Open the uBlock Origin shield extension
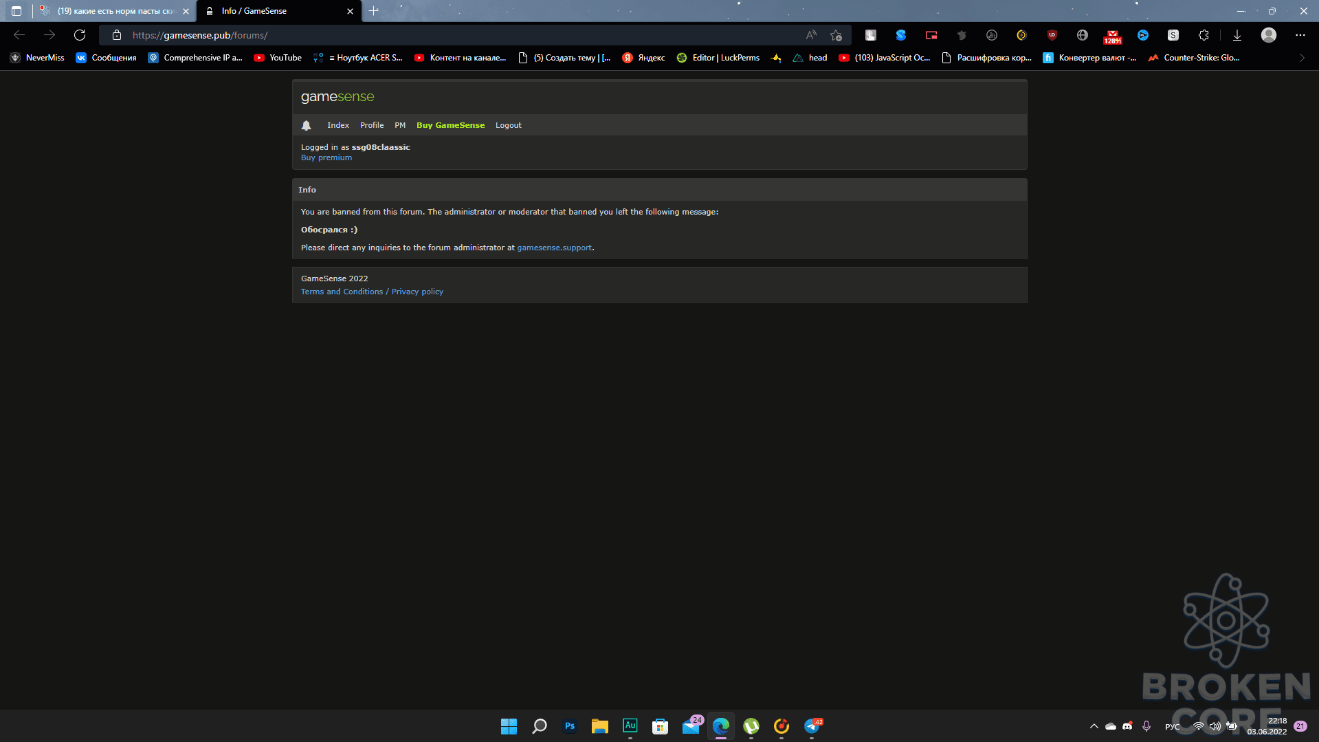The width and height of the screenshot is (1319, 742). pyautogui.click(x=1052, y=35)
